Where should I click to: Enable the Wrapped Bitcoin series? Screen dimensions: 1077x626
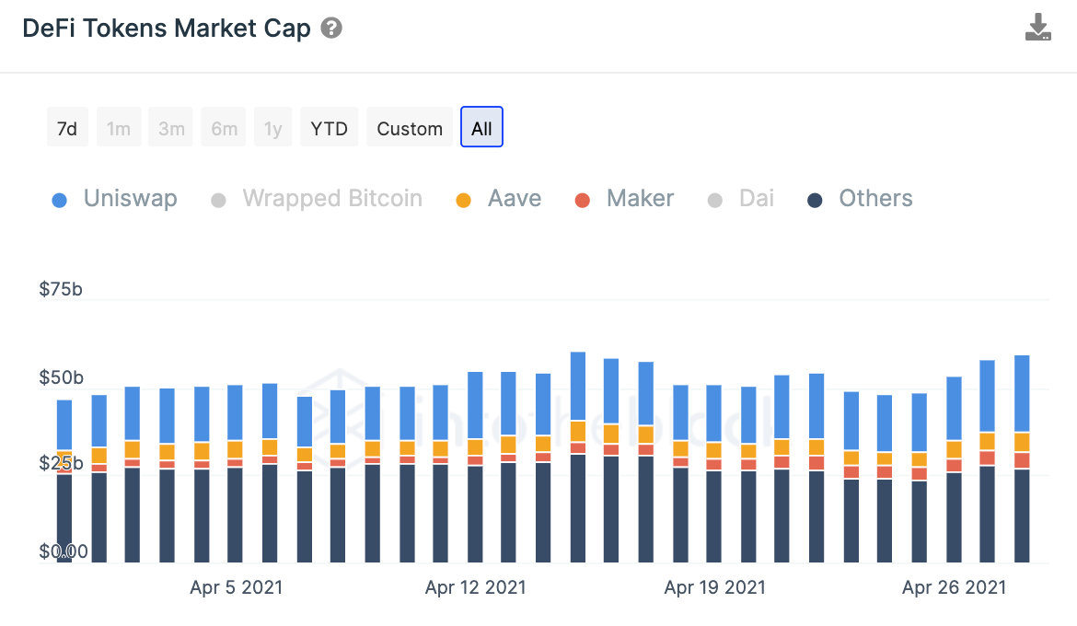317,199
